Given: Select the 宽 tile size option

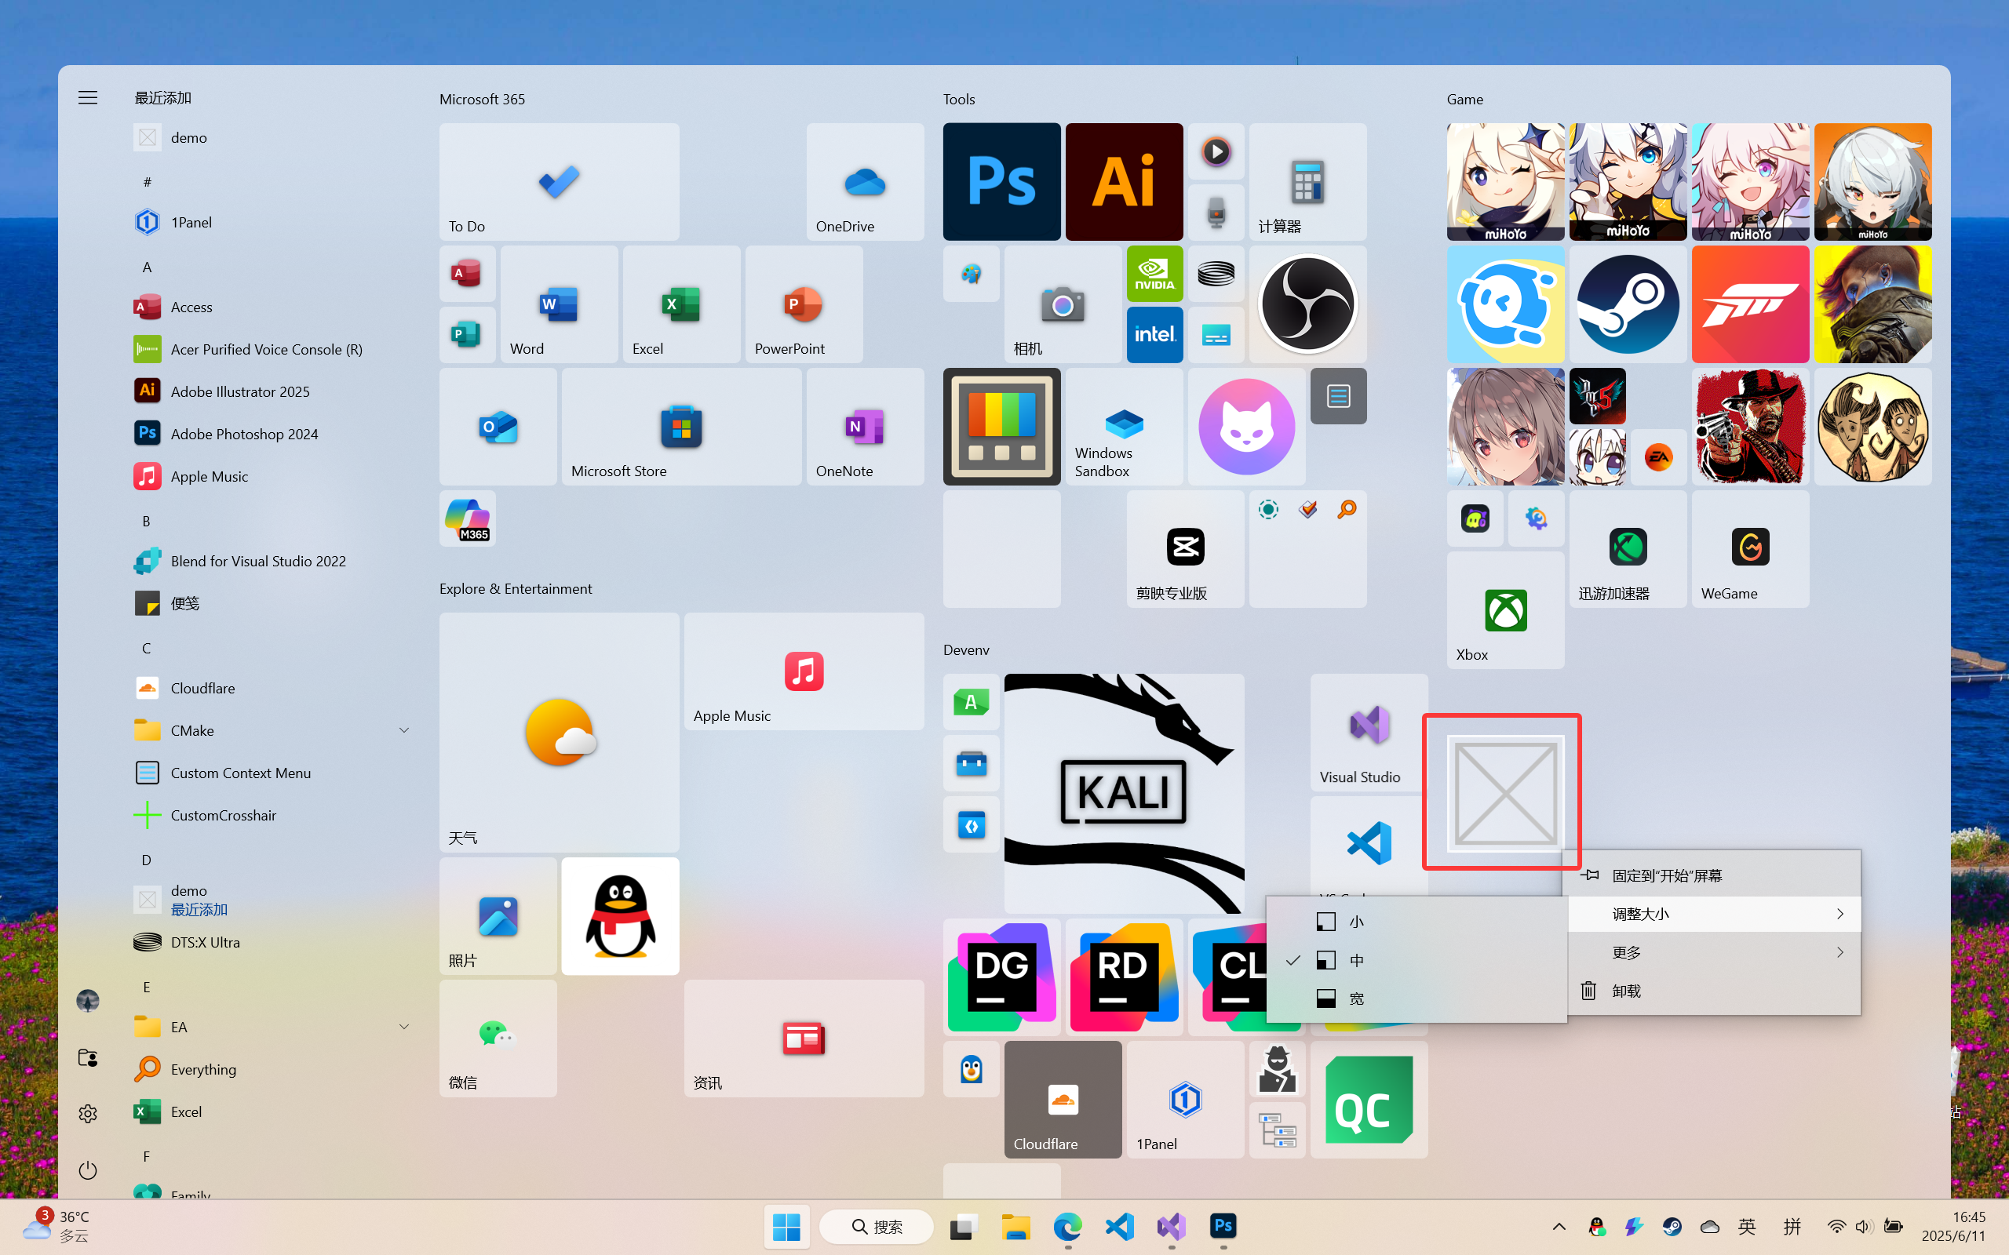Looking at the screenshot, I should pos(1417,999).
